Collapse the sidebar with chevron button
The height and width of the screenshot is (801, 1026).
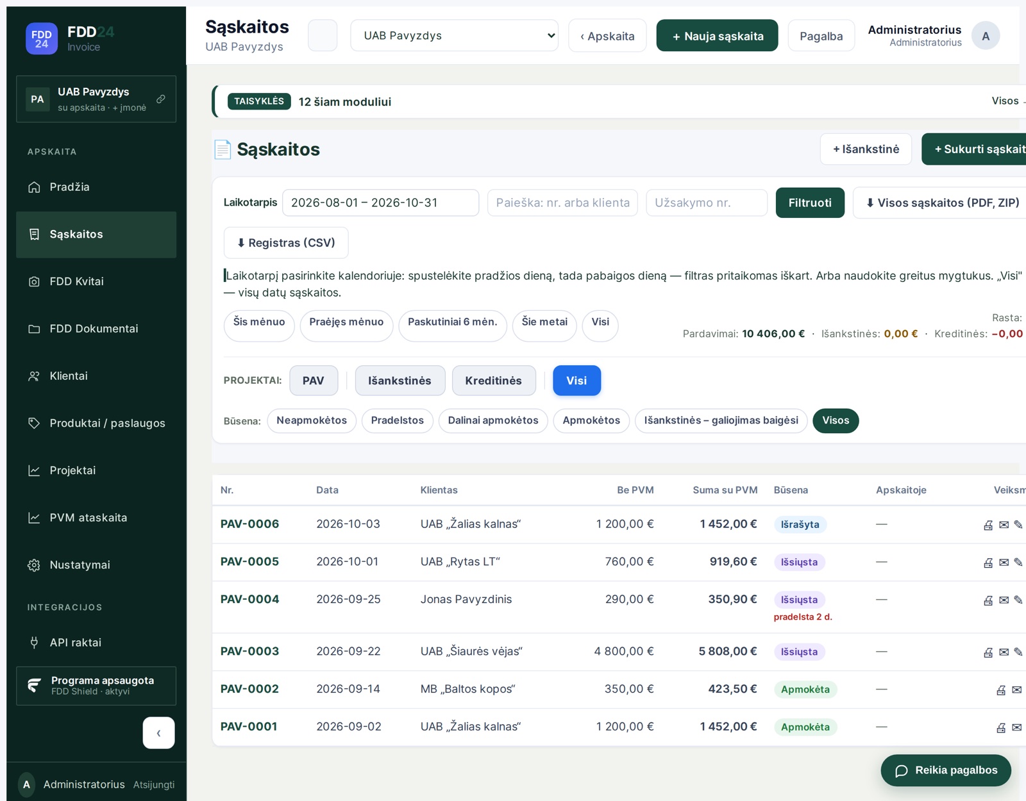158,732
